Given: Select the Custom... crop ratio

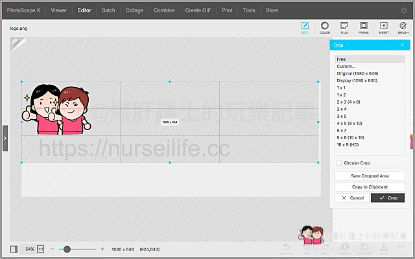Looking at the screenshot, I should pyautogui.click(x=370, y=66).
